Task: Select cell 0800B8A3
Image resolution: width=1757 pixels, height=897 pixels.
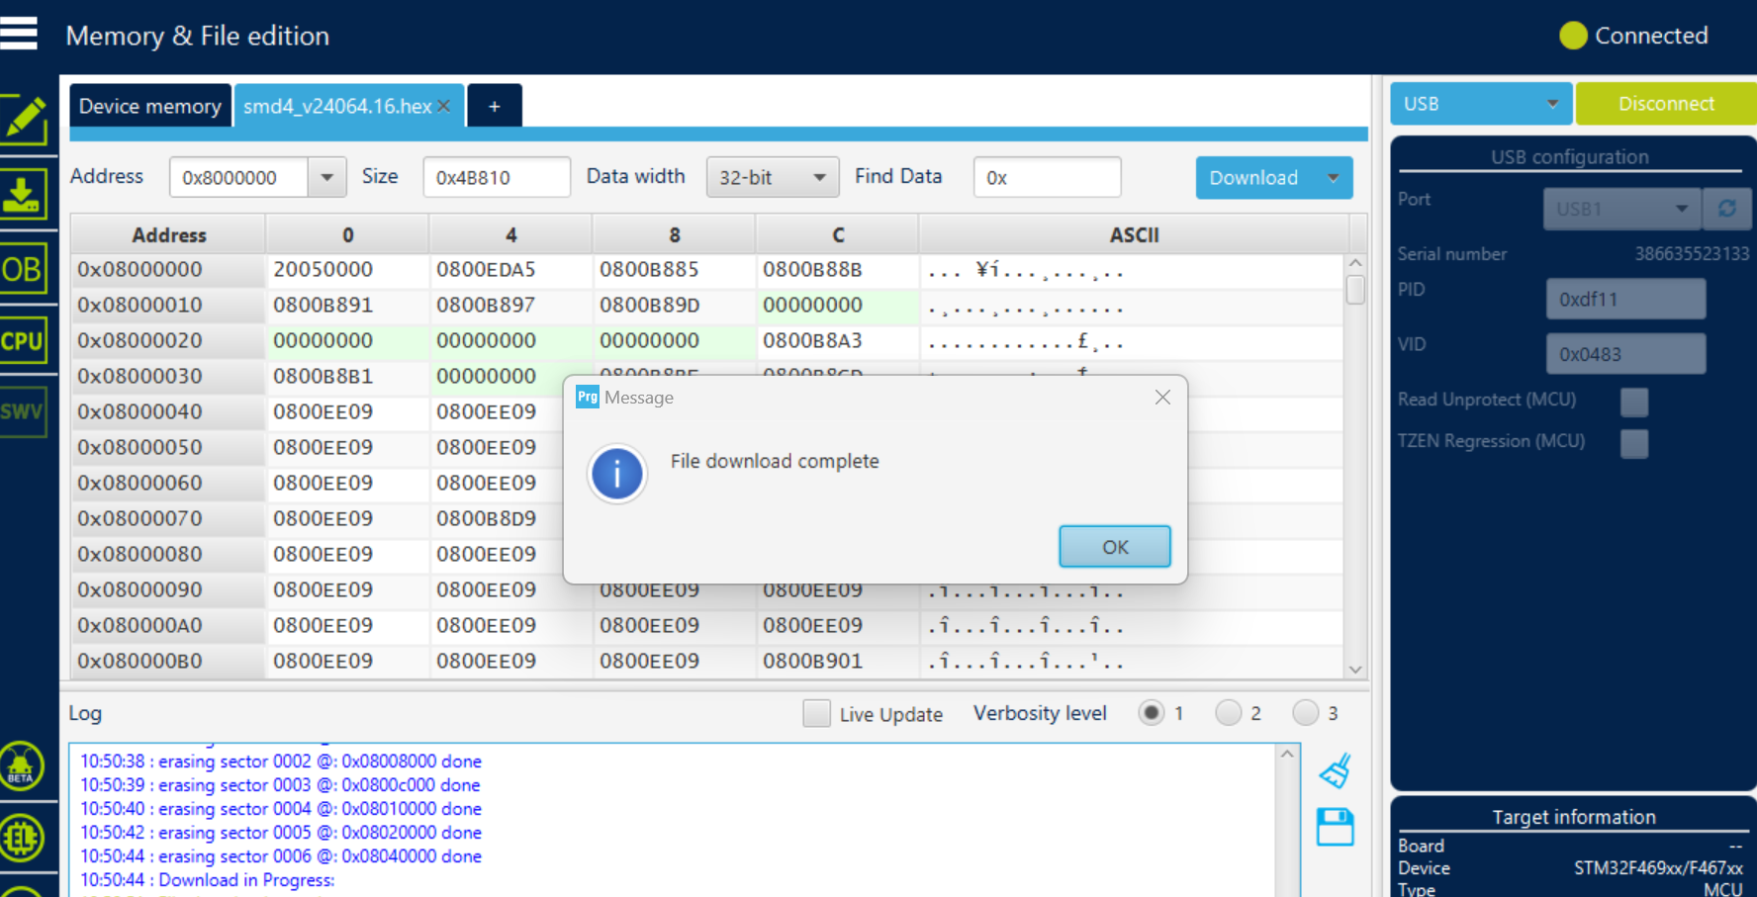Action: click(x=837, y=340)
